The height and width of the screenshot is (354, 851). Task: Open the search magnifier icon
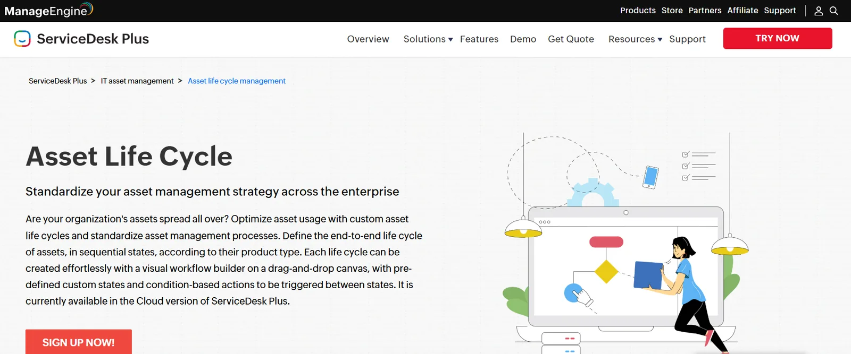click(x=834, y=11)
